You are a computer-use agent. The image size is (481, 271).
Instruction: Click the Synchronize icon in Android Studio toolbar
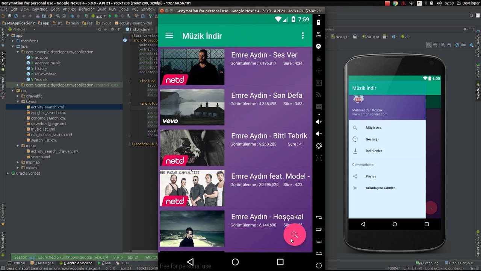click(16, 16)
